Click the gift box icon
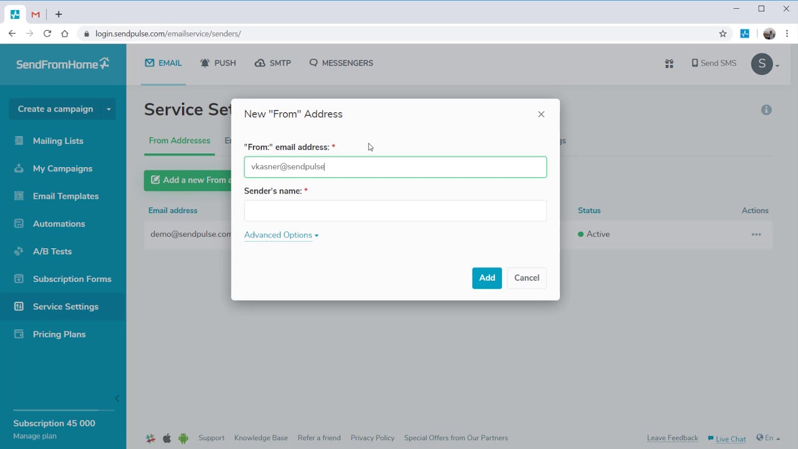This screenshot has height=449, width=798. (669, 64)
